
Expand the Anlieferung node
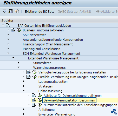tap(24, 110)
